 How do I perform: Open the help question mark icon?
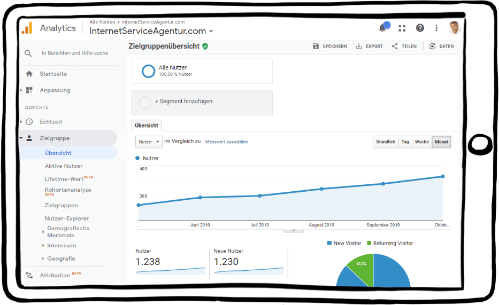pos(420,28)
